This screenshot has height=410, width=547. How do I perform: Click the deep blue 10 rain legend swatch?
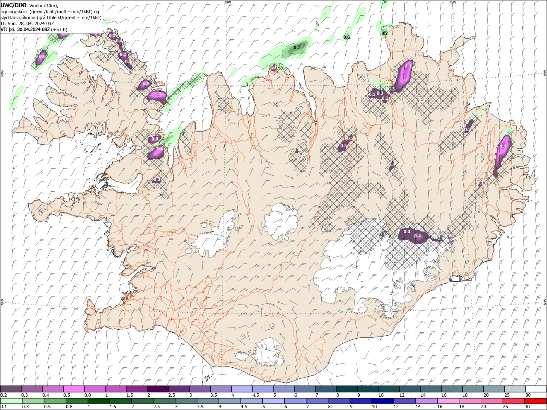tap(382, 401)
